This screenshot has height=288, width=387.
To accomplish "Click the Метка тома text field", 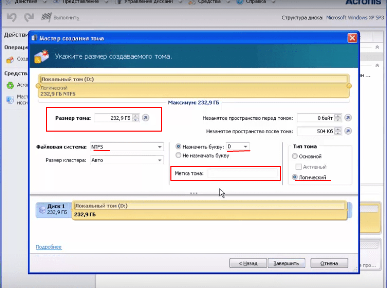I will pyautogui.click(x=242, y=174).
